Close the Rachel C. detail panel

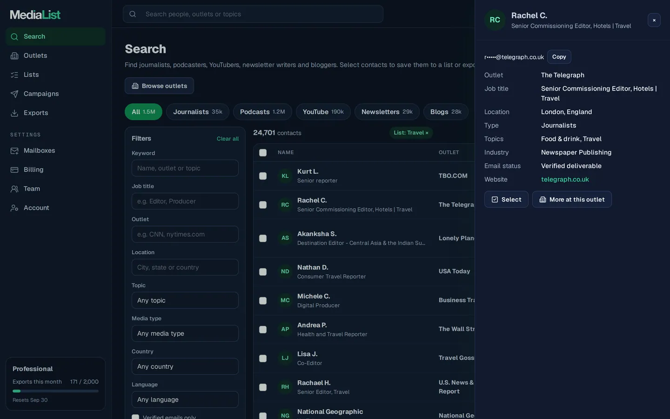click(x=654, y=20)
